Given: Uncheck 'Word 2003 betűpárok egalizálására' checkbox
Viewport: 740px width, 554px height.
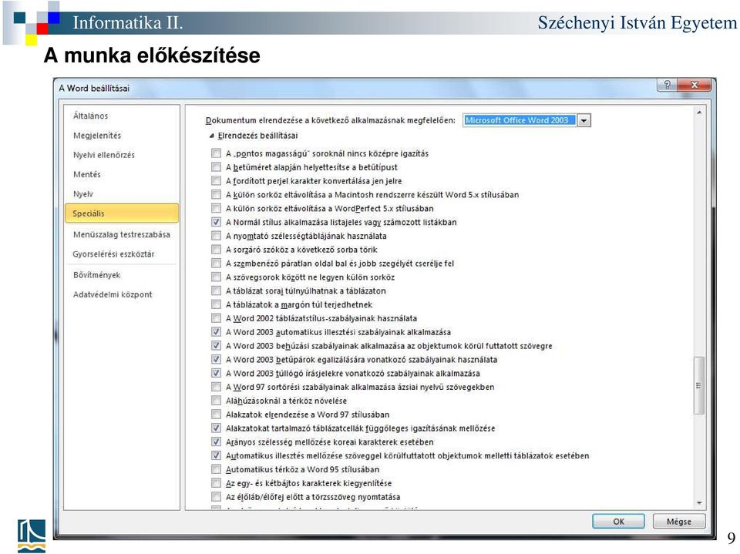Looking at the screenshot, I should 216,359.
